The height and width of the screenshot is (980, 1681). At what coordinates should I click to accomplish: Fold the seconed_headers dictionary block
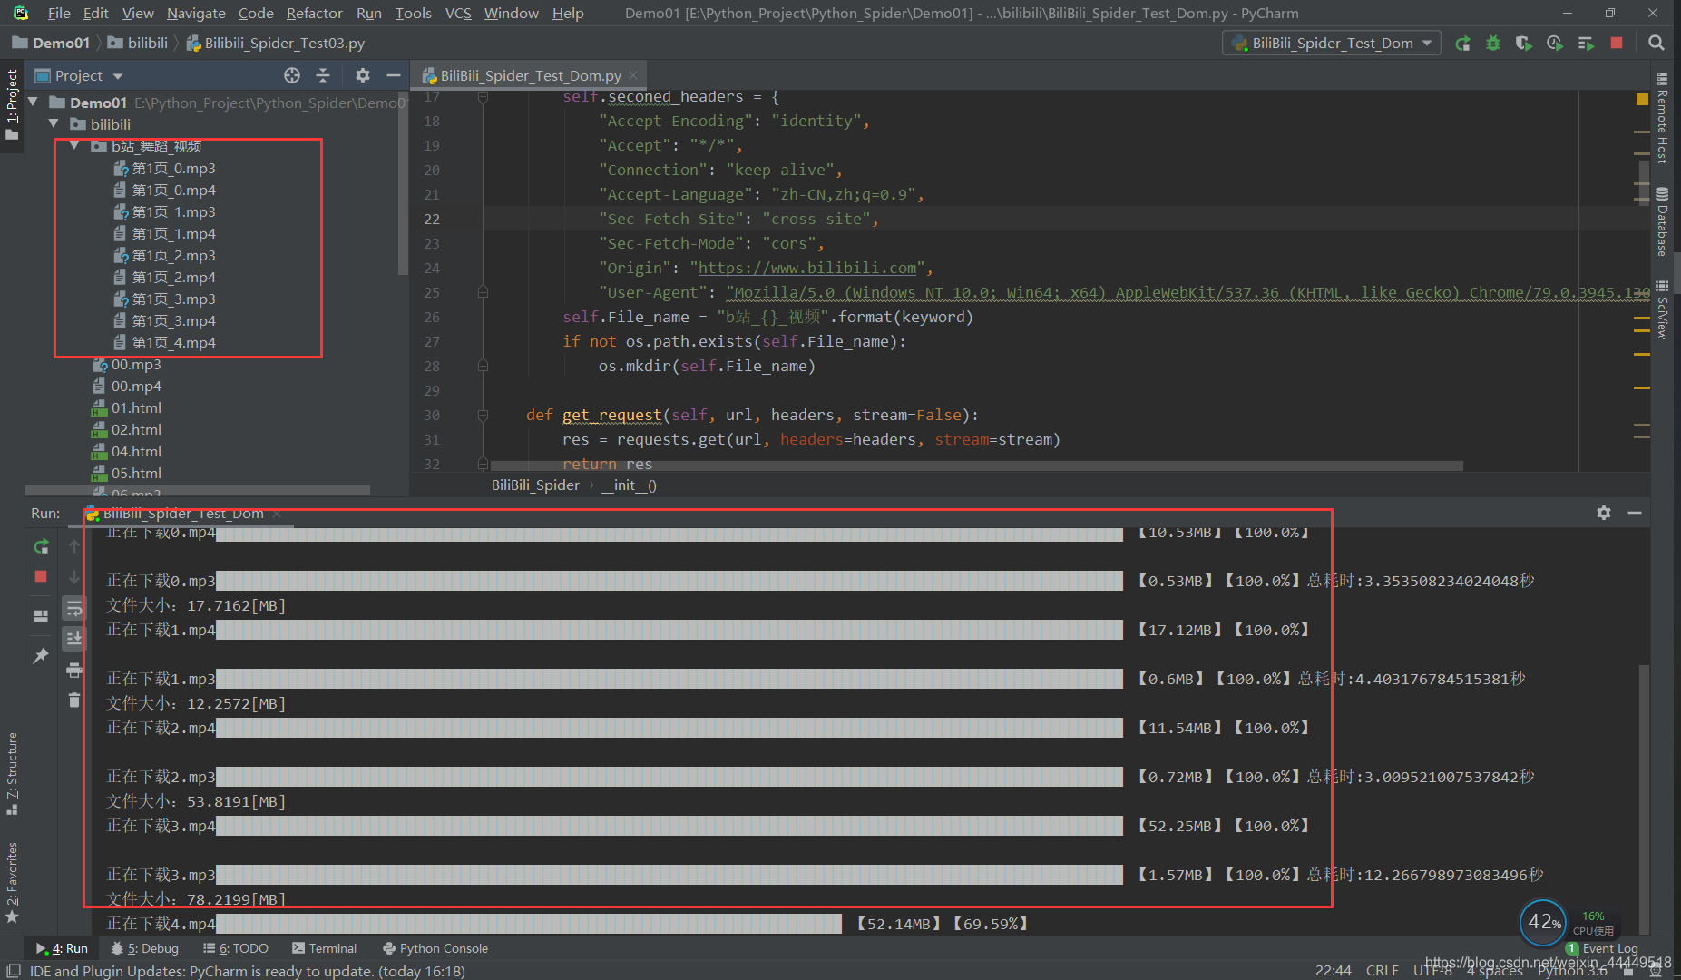coord(483,96)
